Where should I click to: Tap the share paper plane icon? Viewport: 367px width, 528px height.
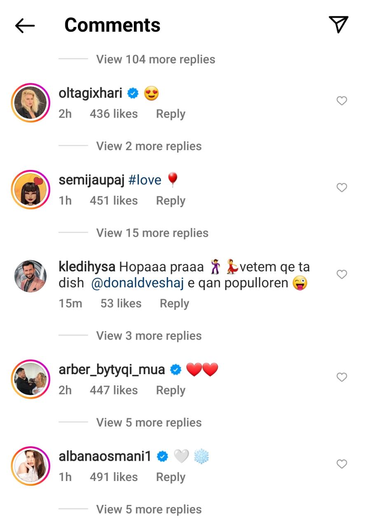coord(339,25)
